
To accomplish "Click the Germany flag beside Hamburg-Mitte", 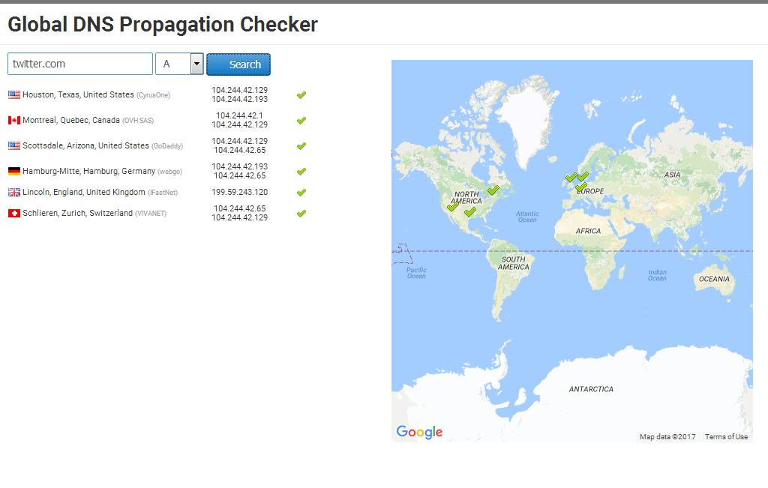I will (x=14, y=172).
